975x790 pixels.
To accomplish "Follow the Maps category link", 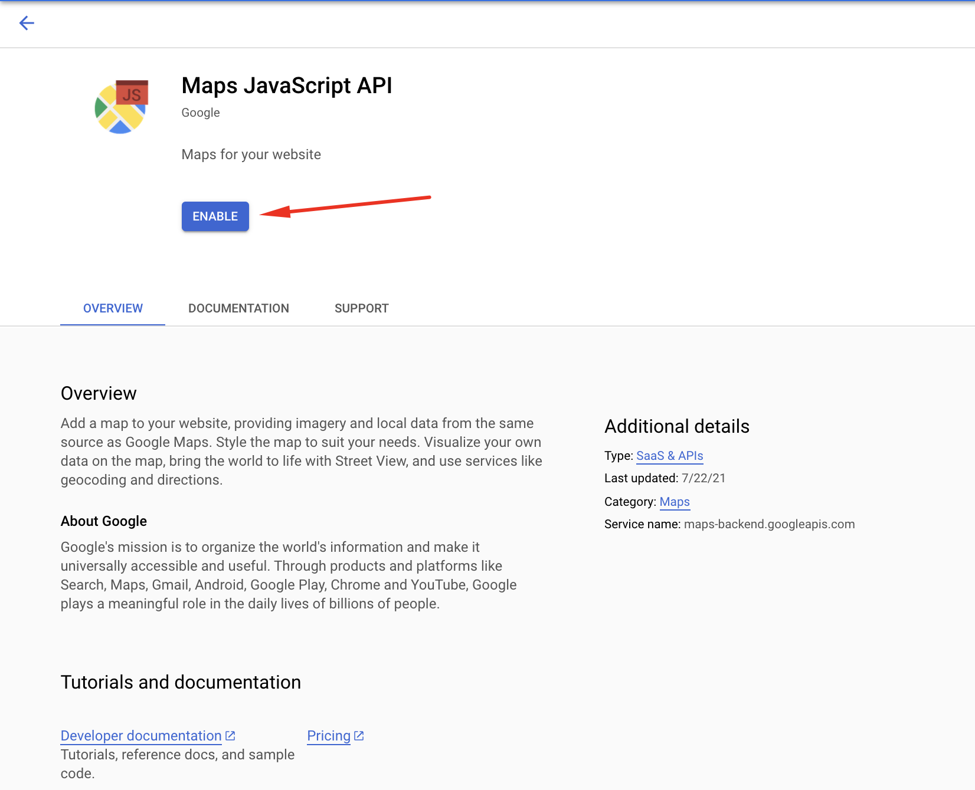I will pos(675,502).
